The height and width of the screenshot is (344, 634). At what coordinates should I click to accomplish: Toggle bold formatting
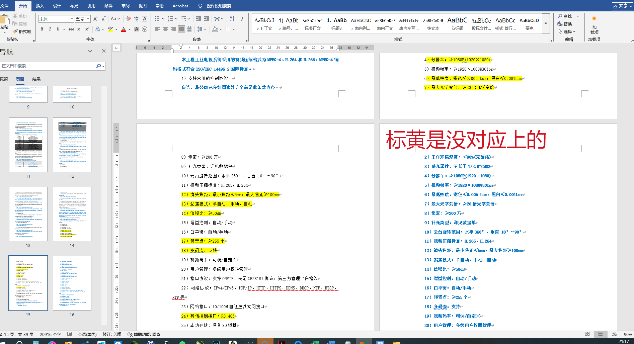[42, 29]
